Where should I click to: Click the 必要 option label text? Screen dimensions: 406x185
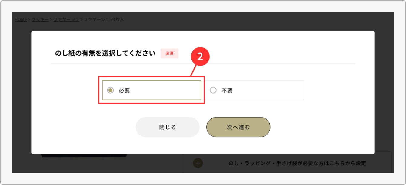tap(125, 90)
